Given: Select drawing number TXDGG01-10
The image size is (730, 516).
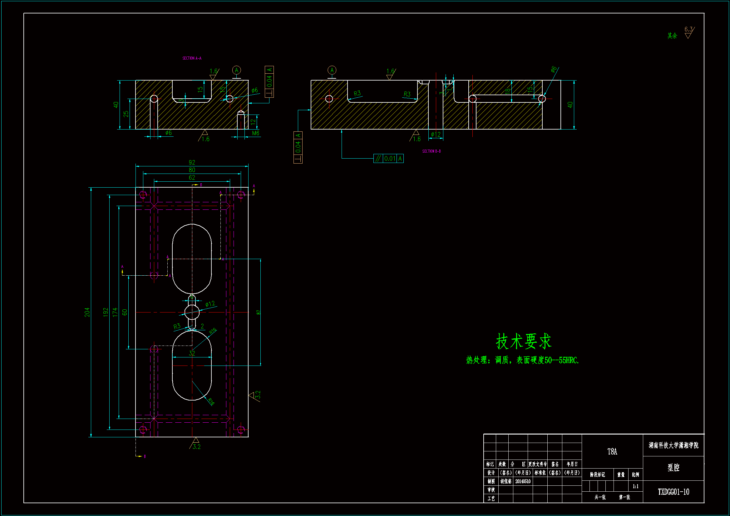Looking at the screenshot, I should coord(673,492).
